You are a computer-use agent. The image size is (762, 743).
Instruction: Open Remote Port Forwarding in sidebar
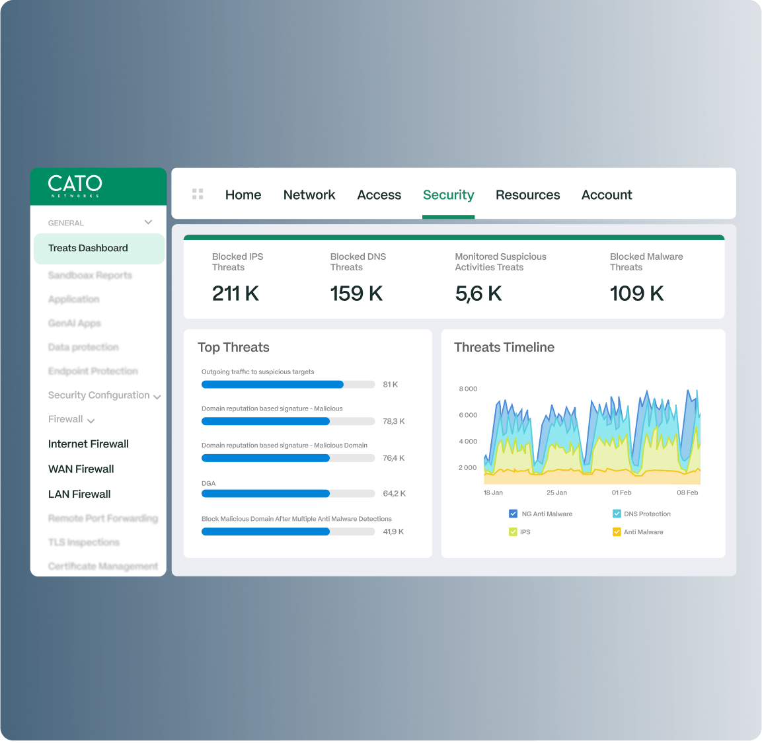[103, 518]
